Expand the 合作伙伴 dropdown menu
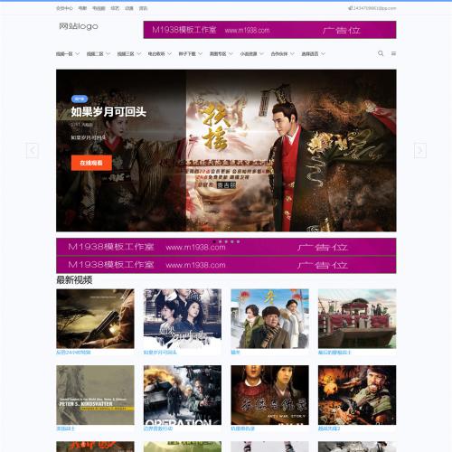 coord(282,54)
